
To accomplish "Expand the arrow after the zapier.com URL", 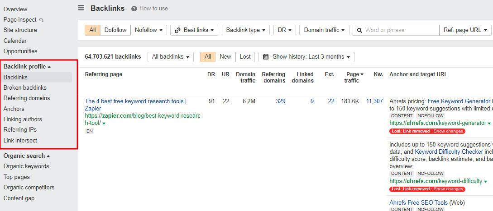I will pos(104,124).
